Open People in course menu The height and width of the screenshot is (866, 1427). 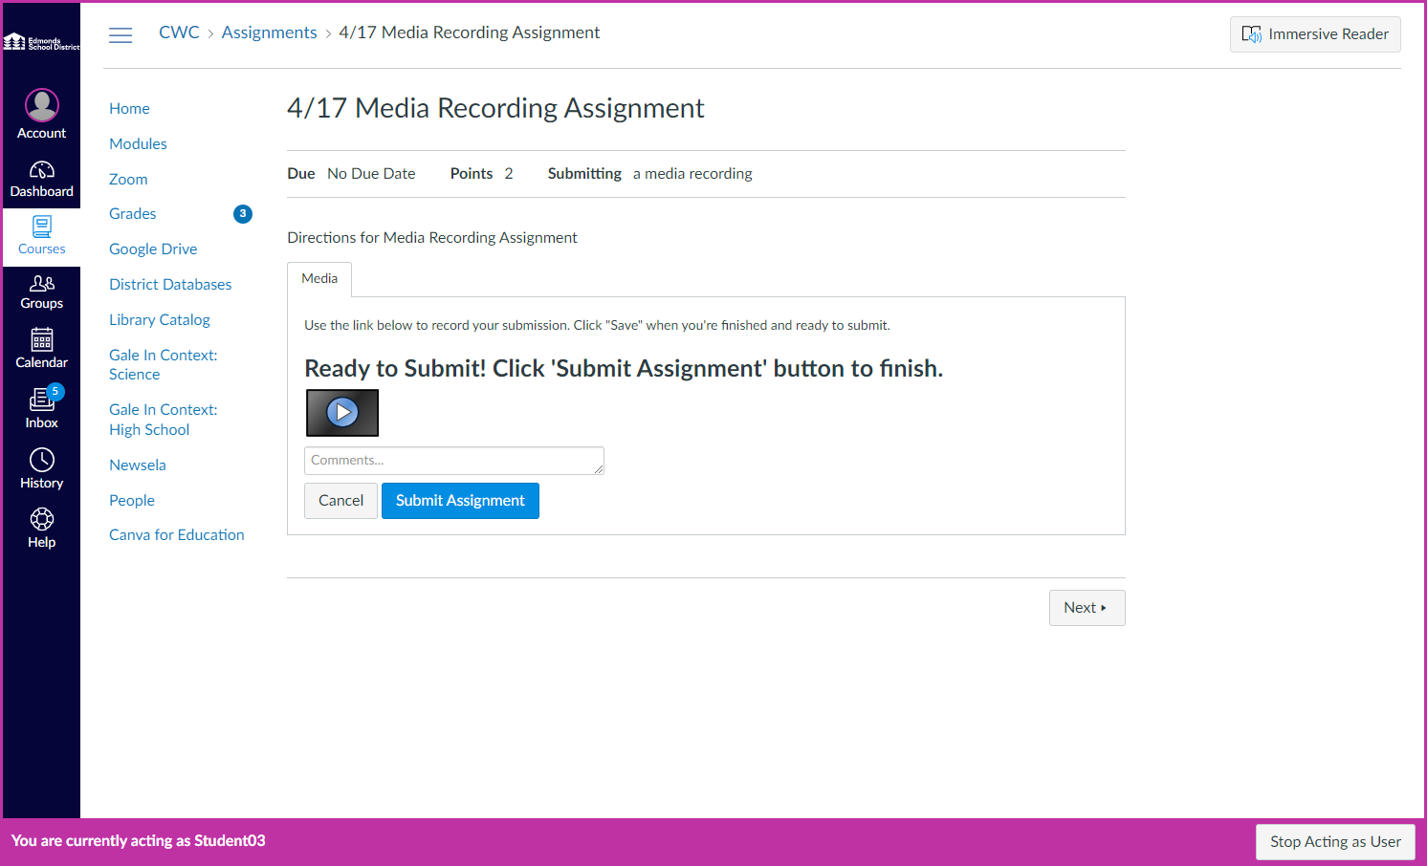click(132, 501)
